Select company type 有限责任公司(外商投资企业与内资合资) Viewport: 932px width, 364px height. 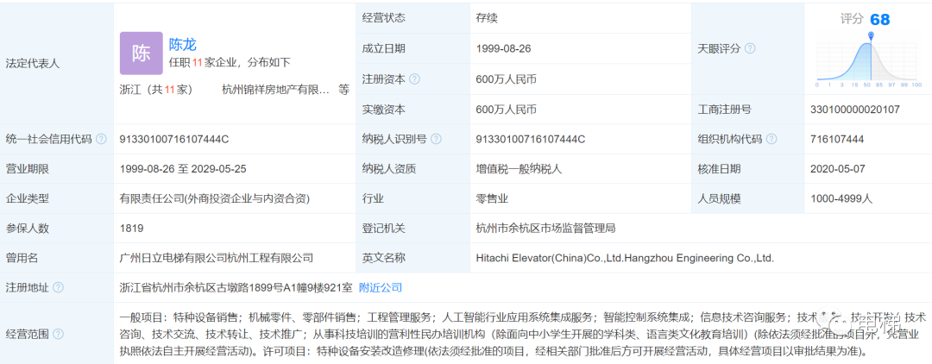tap(215, 198)
